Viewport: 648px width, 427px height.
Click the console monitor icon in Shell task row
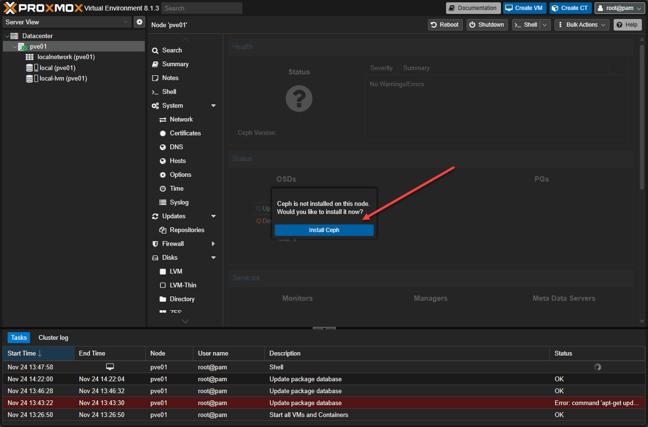pos(110,366)
